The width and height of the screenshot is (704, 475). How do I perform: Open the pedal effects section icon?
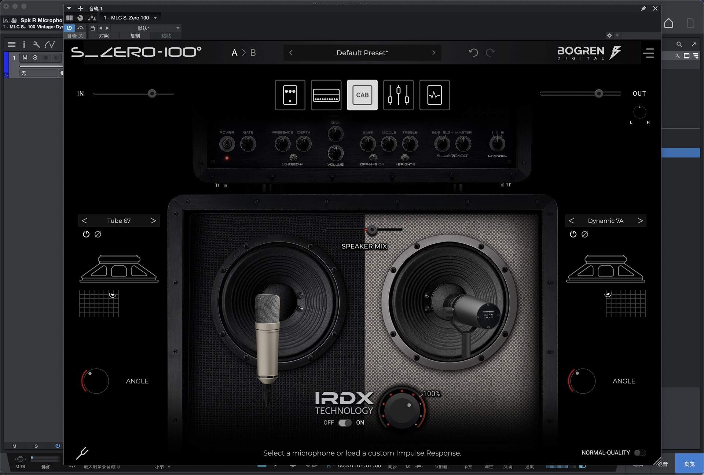point(290,95)
